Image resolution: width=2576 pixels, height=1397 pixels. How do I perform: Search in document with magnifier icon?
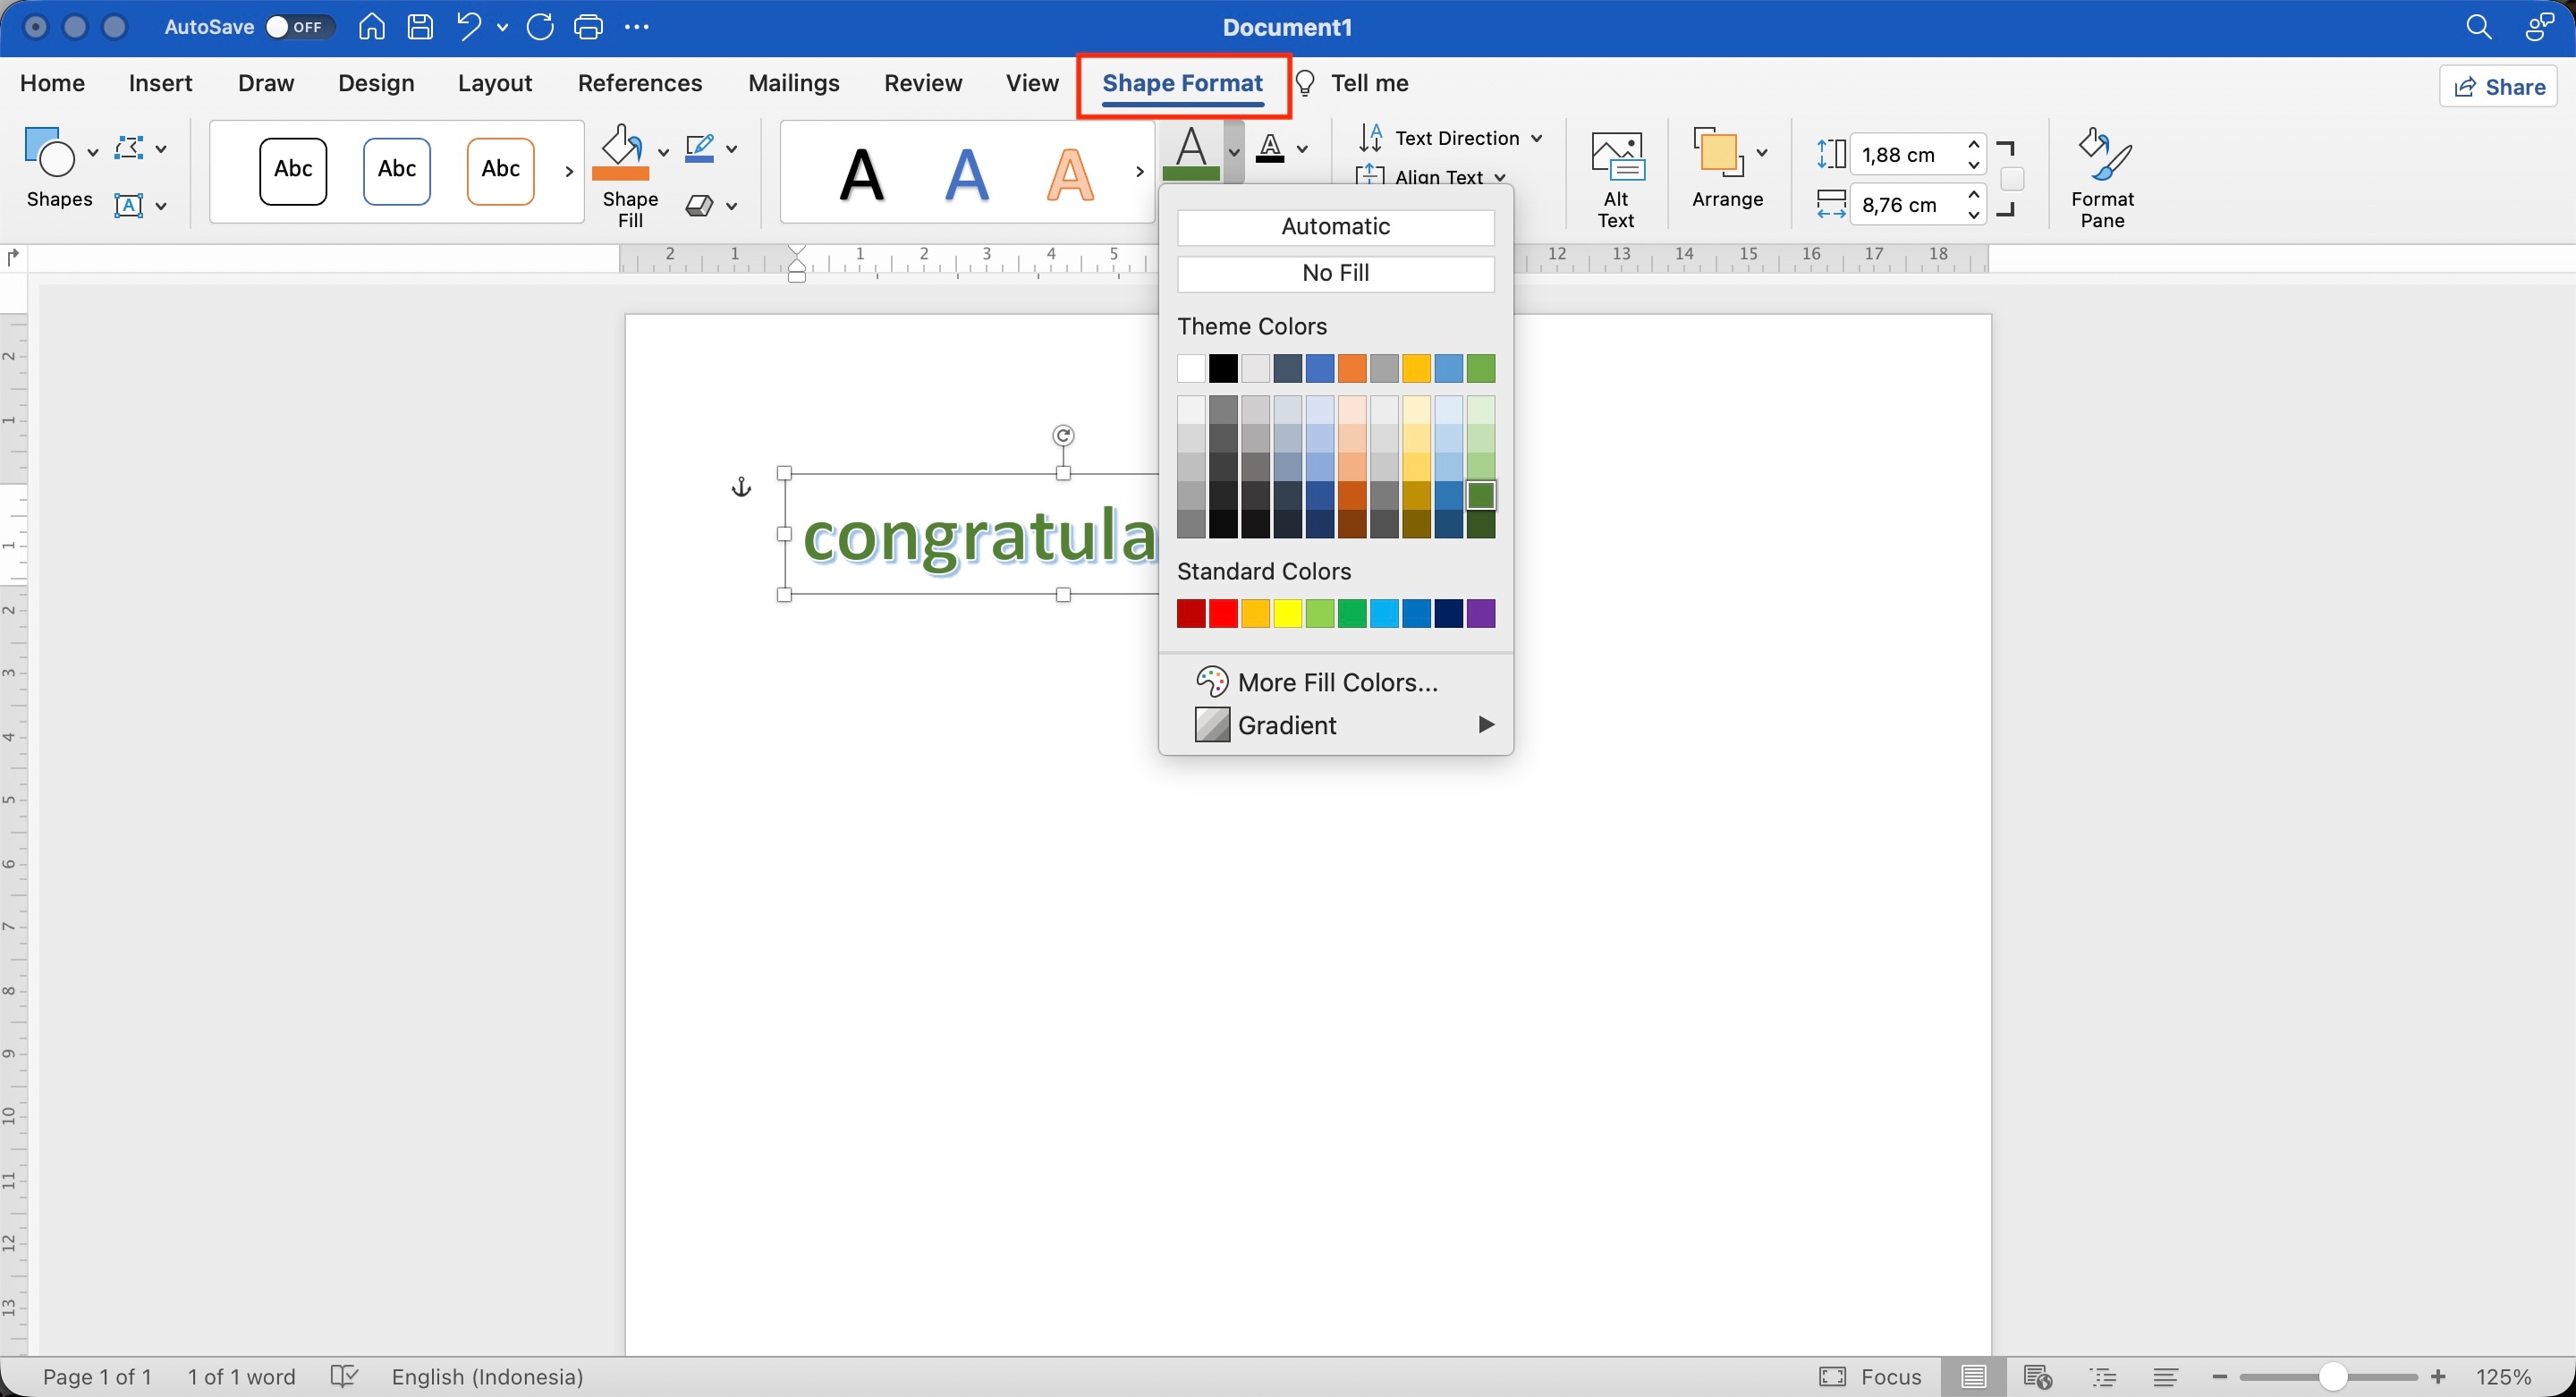tap(2478, 27)
